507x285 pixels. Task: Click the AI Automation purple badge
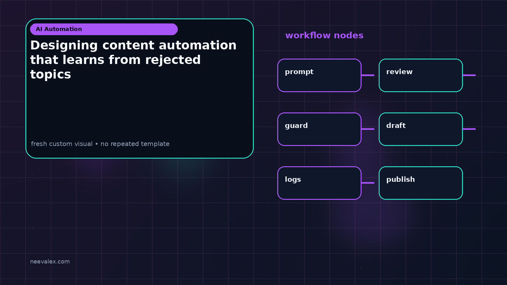[104, 29]
